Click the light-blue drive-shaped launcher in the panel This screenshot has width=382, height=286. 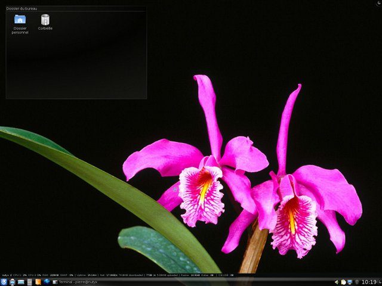21,282
